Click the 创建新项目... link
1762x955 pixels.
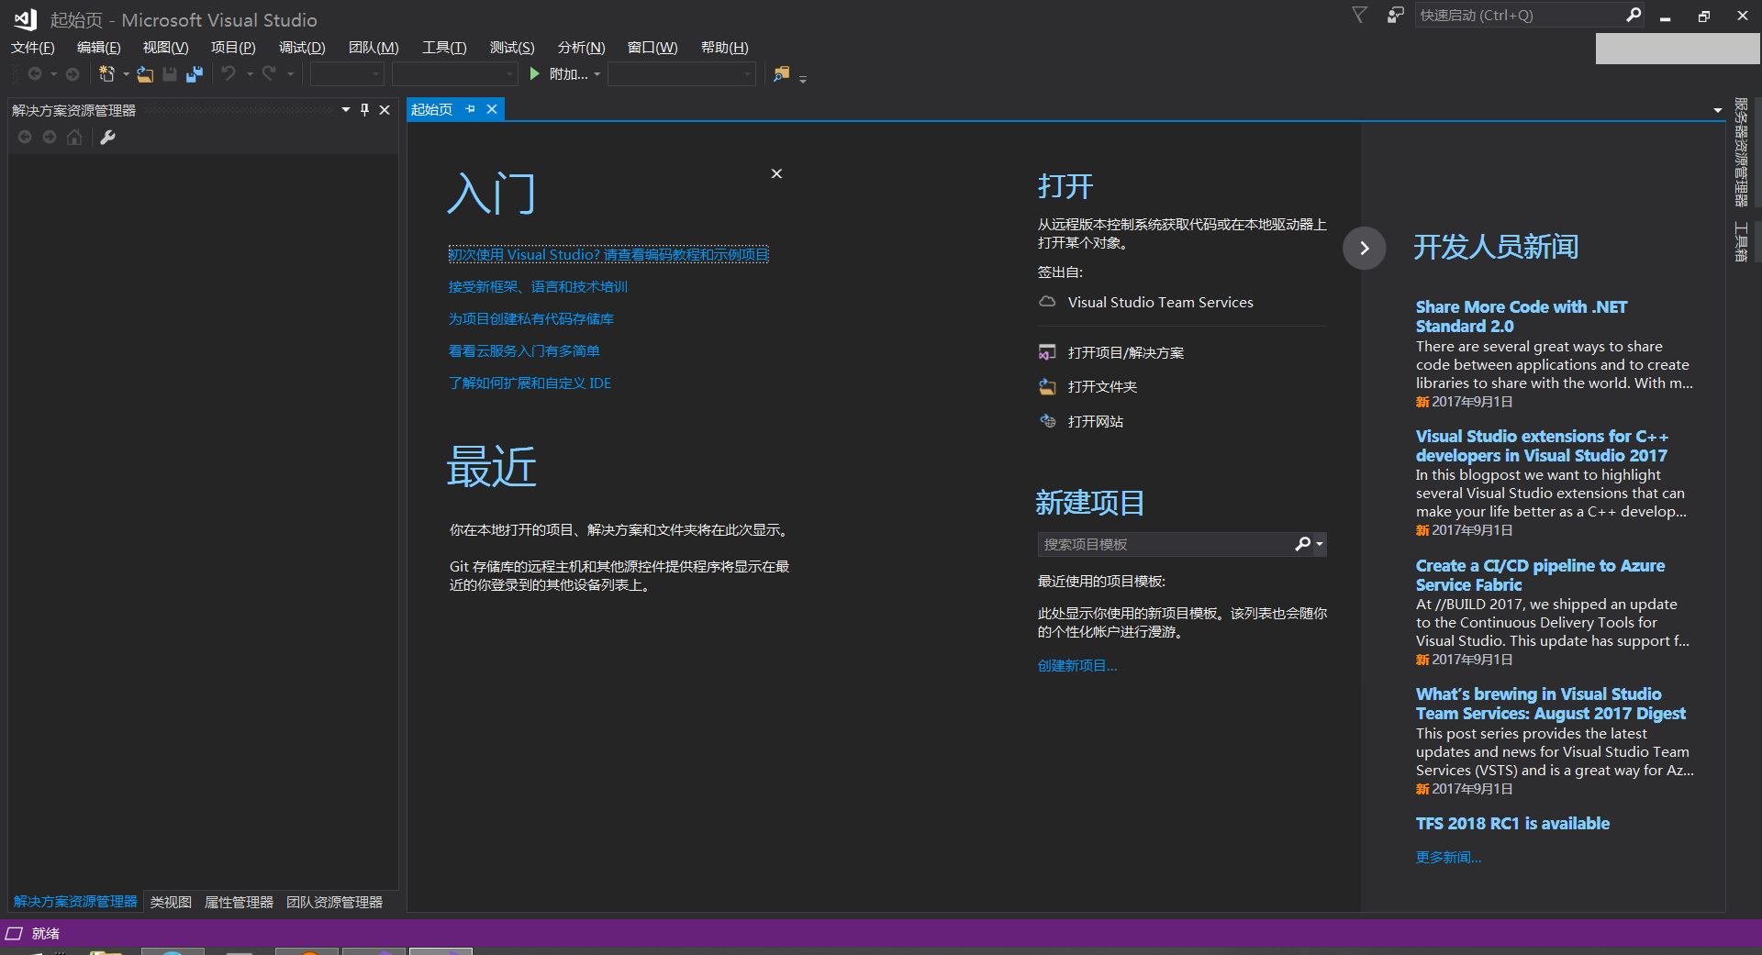click(x=1077, y=666)
